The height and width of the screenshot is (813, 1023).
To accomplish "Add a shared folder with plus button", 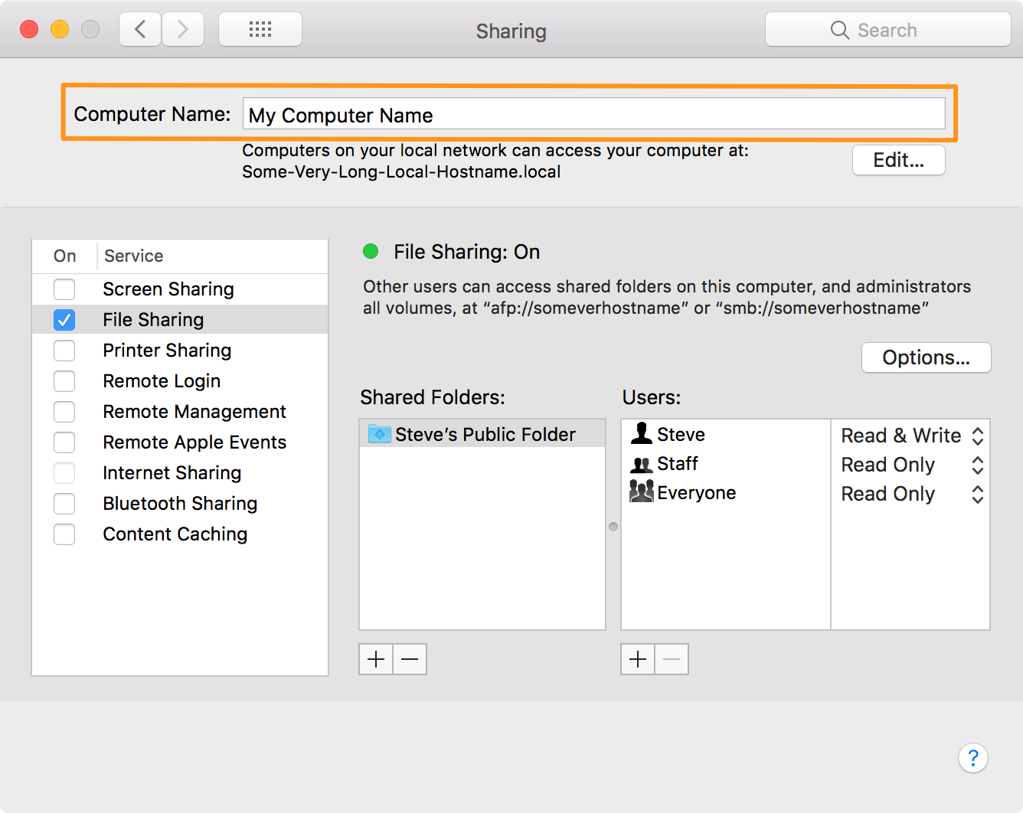I will [376, 659].
